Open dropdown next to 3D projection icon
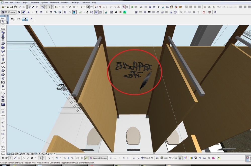The image size is (251, 166). coord(32,12)
